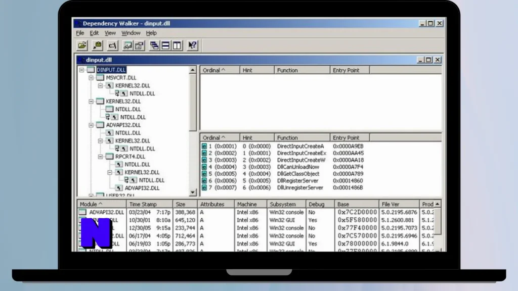Click the export icon beside DllRegisterServer

(x=204, y=181)
